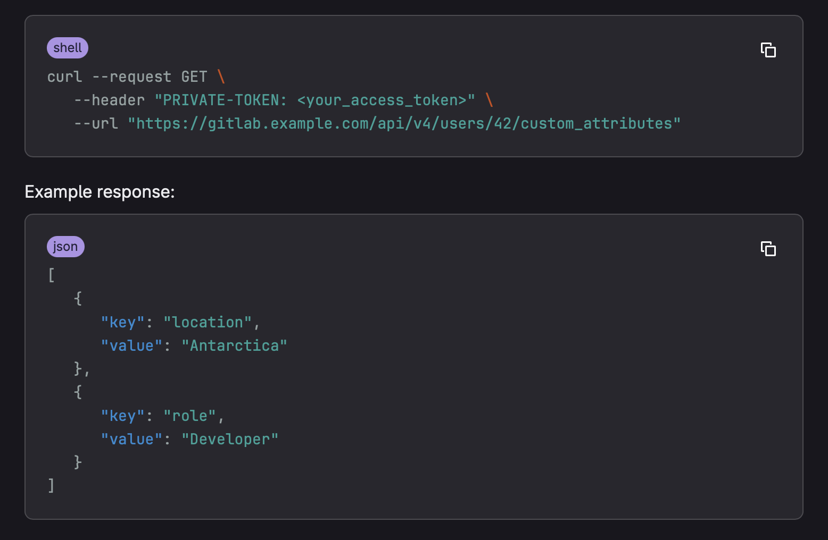Click the closing square bracket in the JSON
828x540 pixels.
(51, 486)
